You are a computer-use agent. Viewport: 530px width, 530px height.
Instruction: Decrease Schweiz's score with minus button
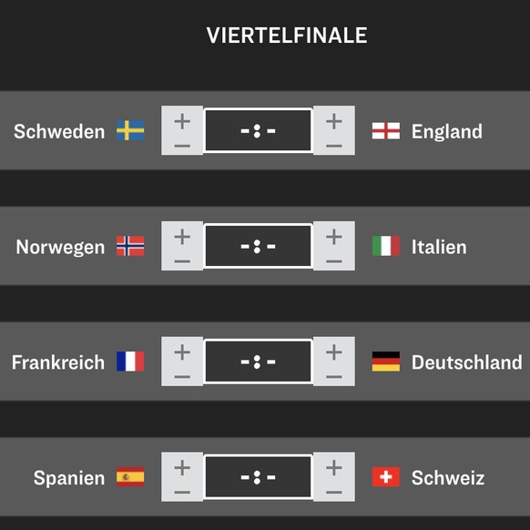coord(334,493)
